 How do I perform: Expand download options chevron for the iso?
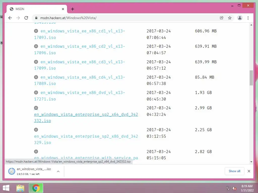(58, 171)
